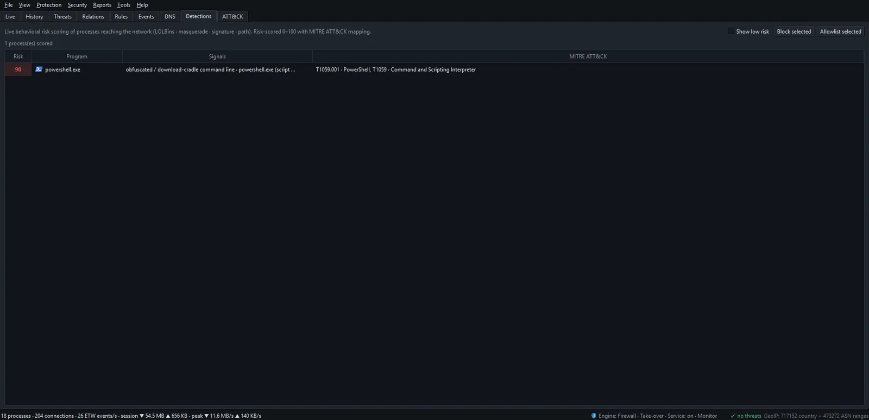Switch to the DNS tab

coord(170,17)
